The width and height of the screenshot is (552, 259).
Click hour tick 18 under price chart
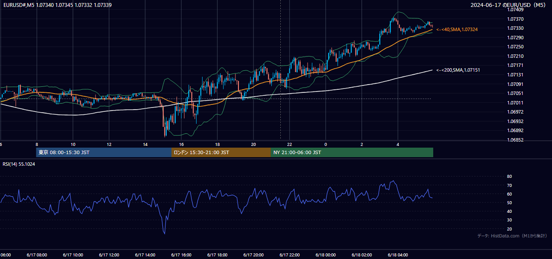[x=217, y=145]
